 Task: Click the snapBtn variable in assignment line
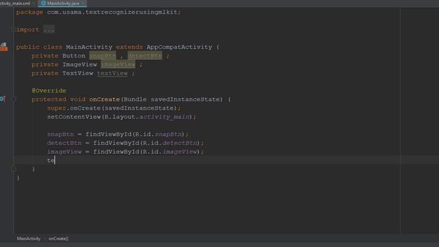click(x=60, y=134)
